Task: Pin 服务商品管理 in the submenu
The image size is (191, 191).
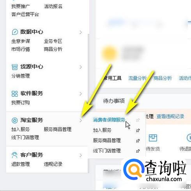Action: point(138,141)
